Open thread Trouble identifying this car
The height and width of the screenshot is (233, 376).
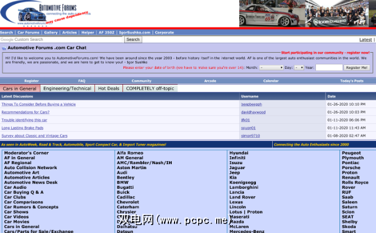24,120
